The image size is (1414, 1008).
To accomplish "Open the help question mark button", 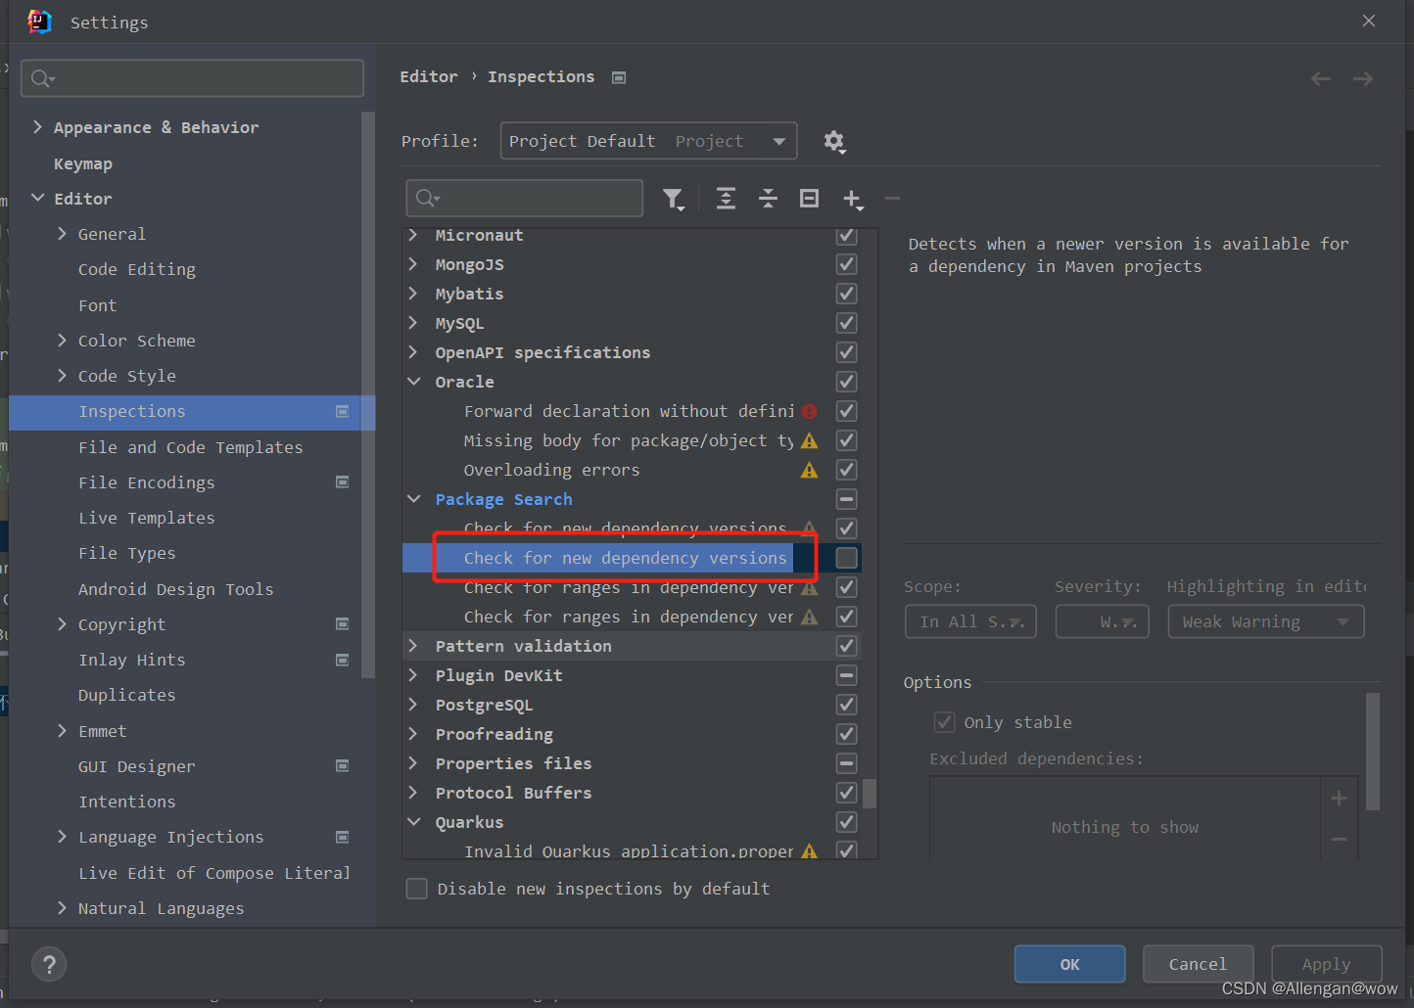I will 49,964.
